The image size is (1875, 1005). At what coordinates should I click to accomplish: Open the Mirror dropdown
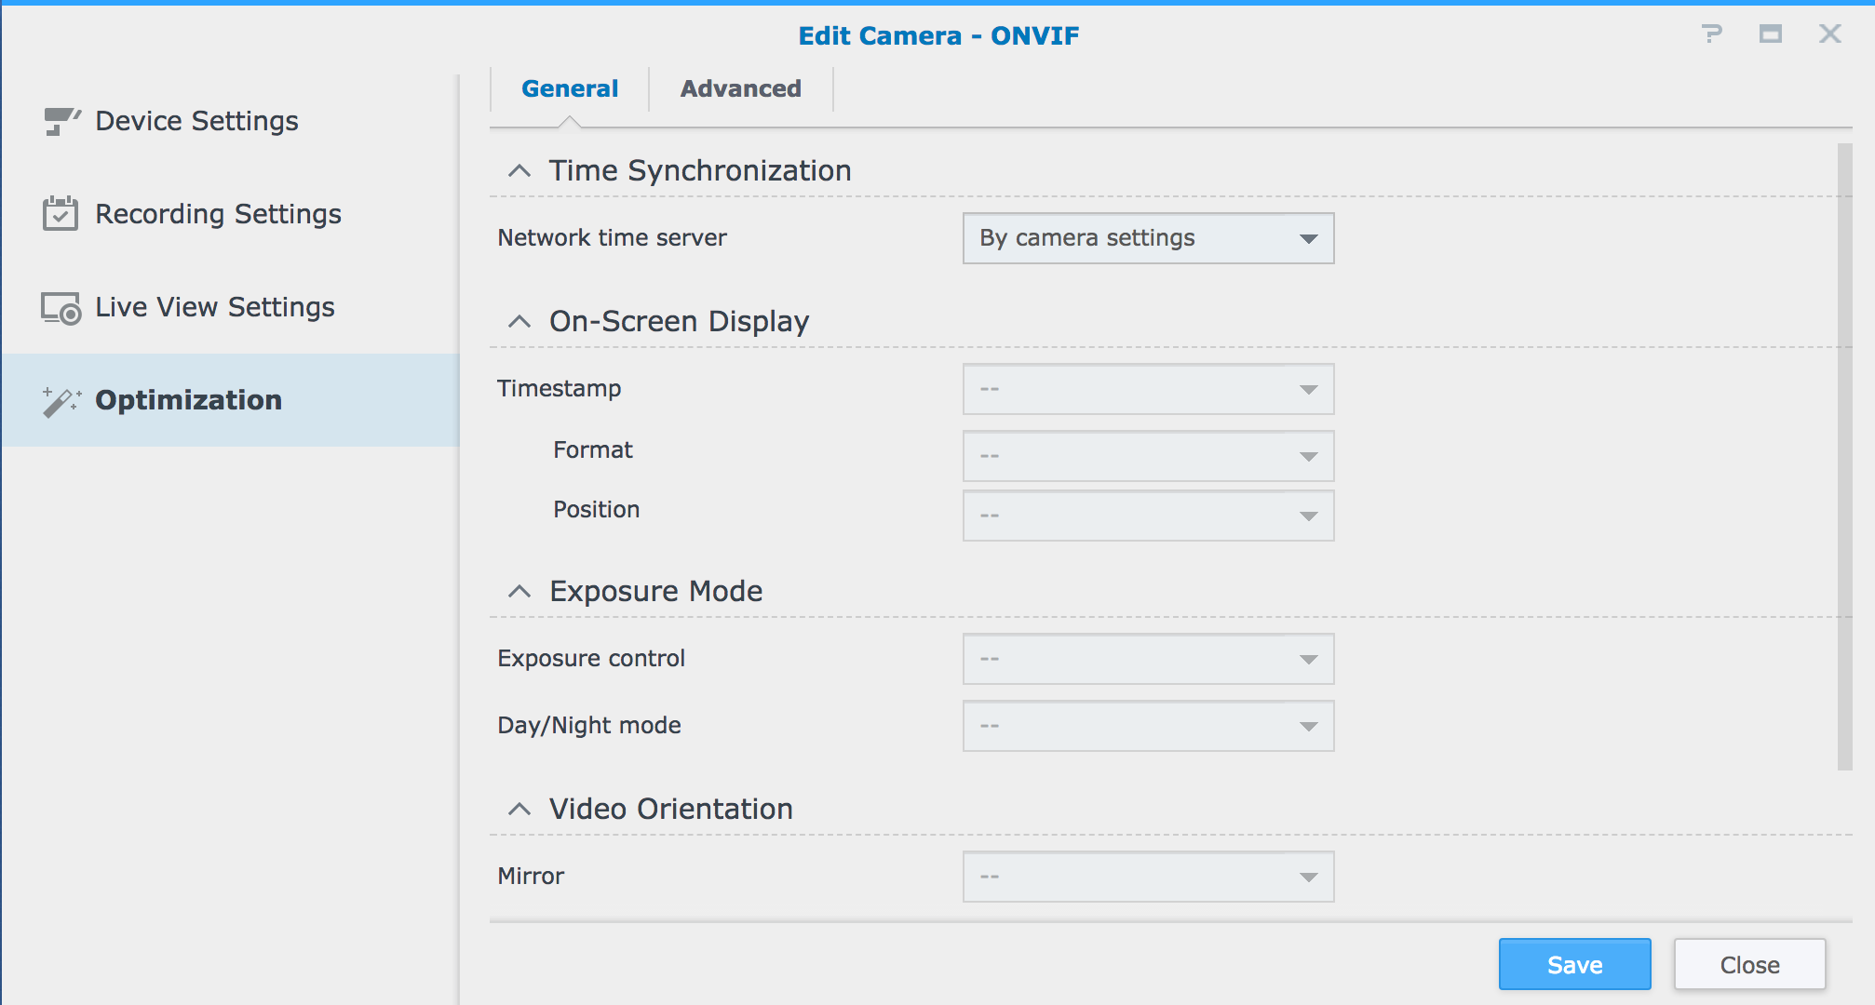point(1148,877)
